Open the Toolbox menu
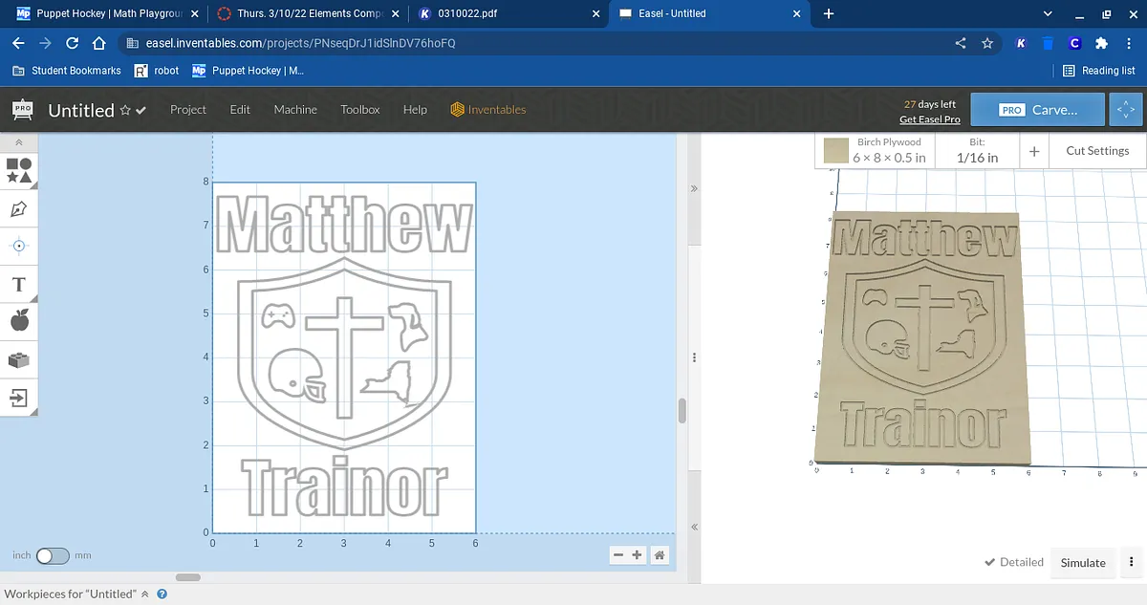The width and height of the screenshot is (1147, 605). 360,110
